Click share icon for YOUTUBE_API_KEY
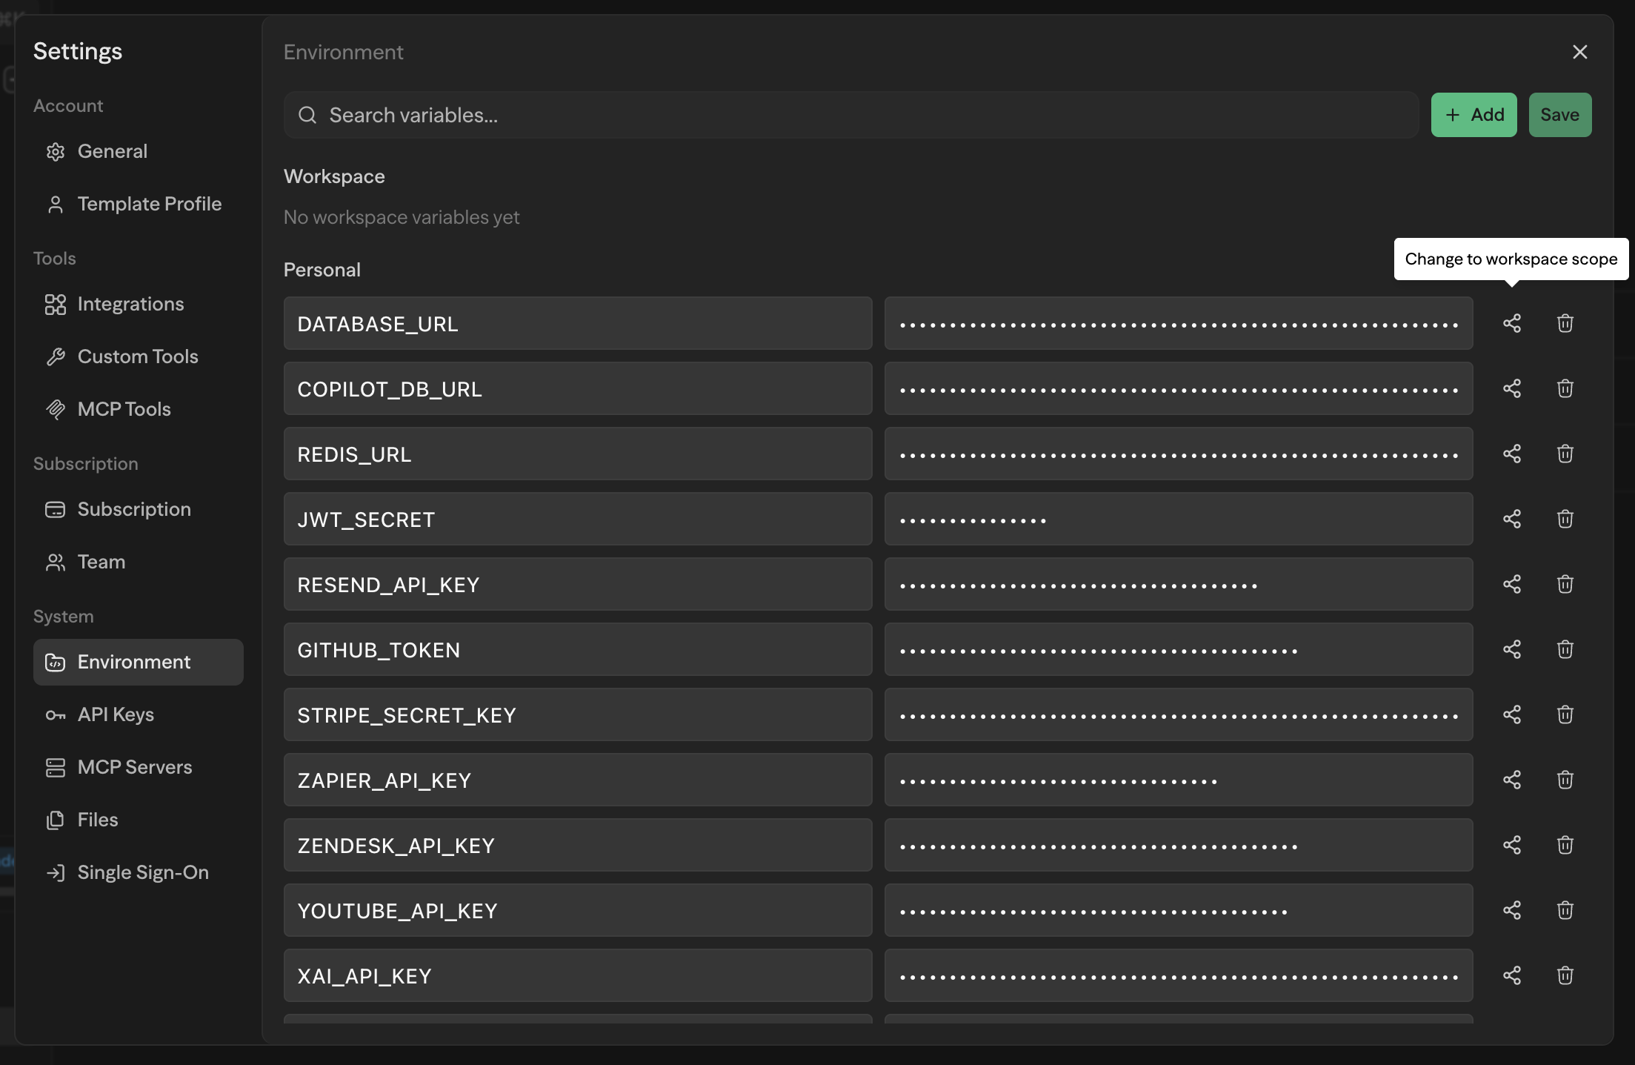Viewport: 1635px width, 1065px height. click(x=1511, y=910)
